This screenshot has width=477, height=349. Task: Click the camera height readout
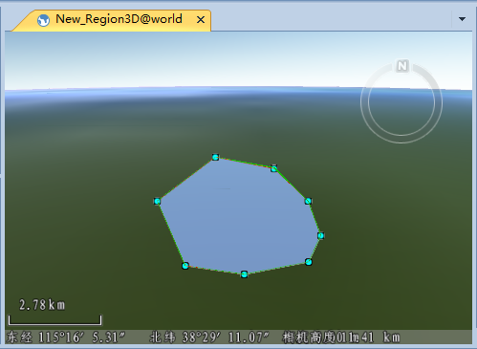[341, 338]
